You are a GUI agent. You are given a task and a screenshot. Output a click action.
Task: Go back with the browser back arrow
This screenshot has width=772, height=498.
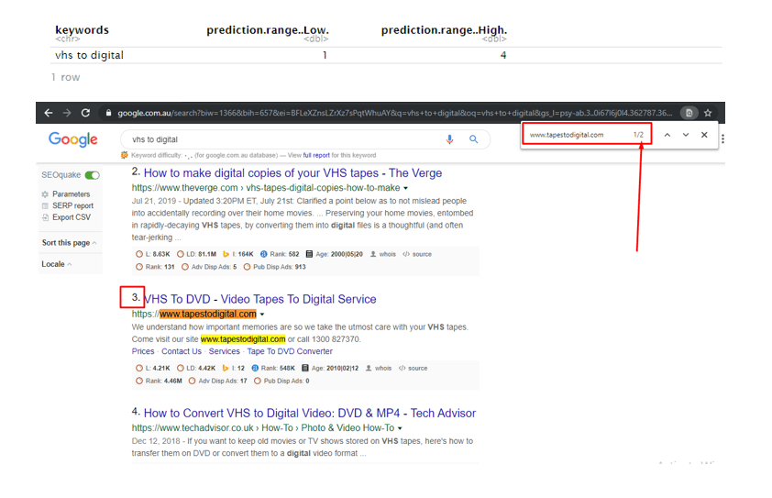(49, 113)
